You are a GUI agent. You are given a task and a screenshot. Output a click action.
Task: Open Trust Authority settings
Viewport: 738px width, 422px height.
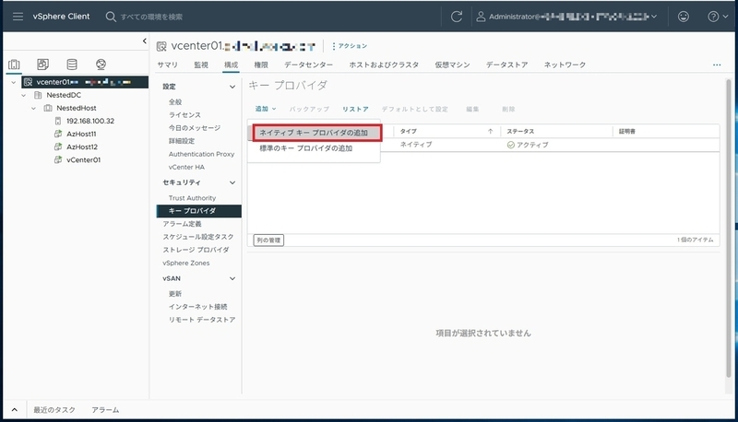(192, 198)
